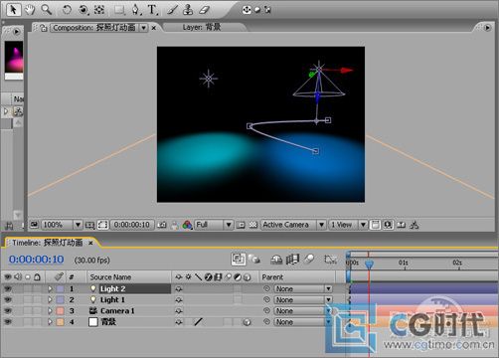Click the Source Name column header
This screenshot has height=358, width=499.
coord(110,277)
